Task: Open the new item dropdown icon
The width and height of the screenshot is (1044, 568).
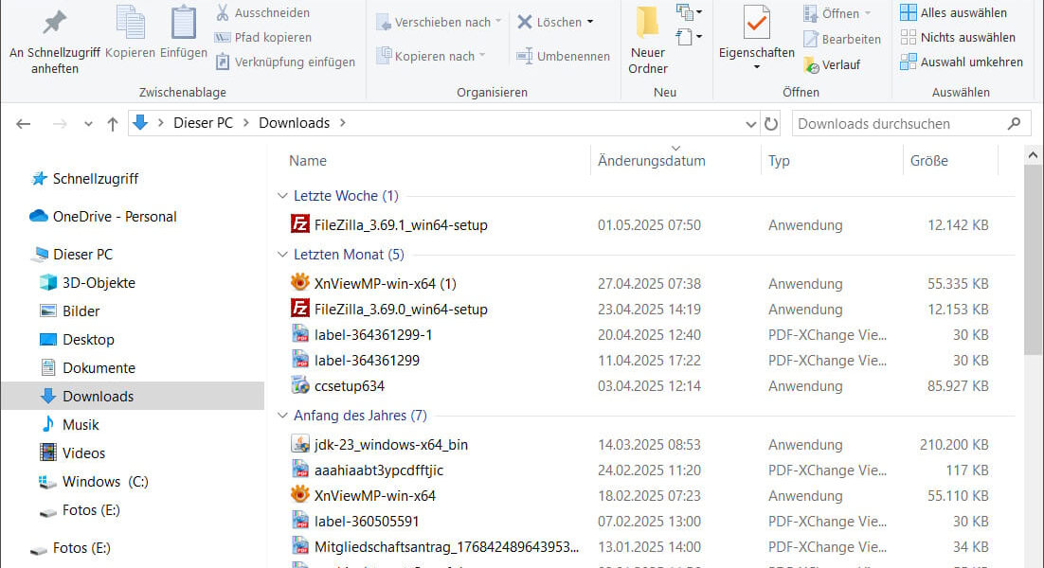Action: tap(689, 12)
